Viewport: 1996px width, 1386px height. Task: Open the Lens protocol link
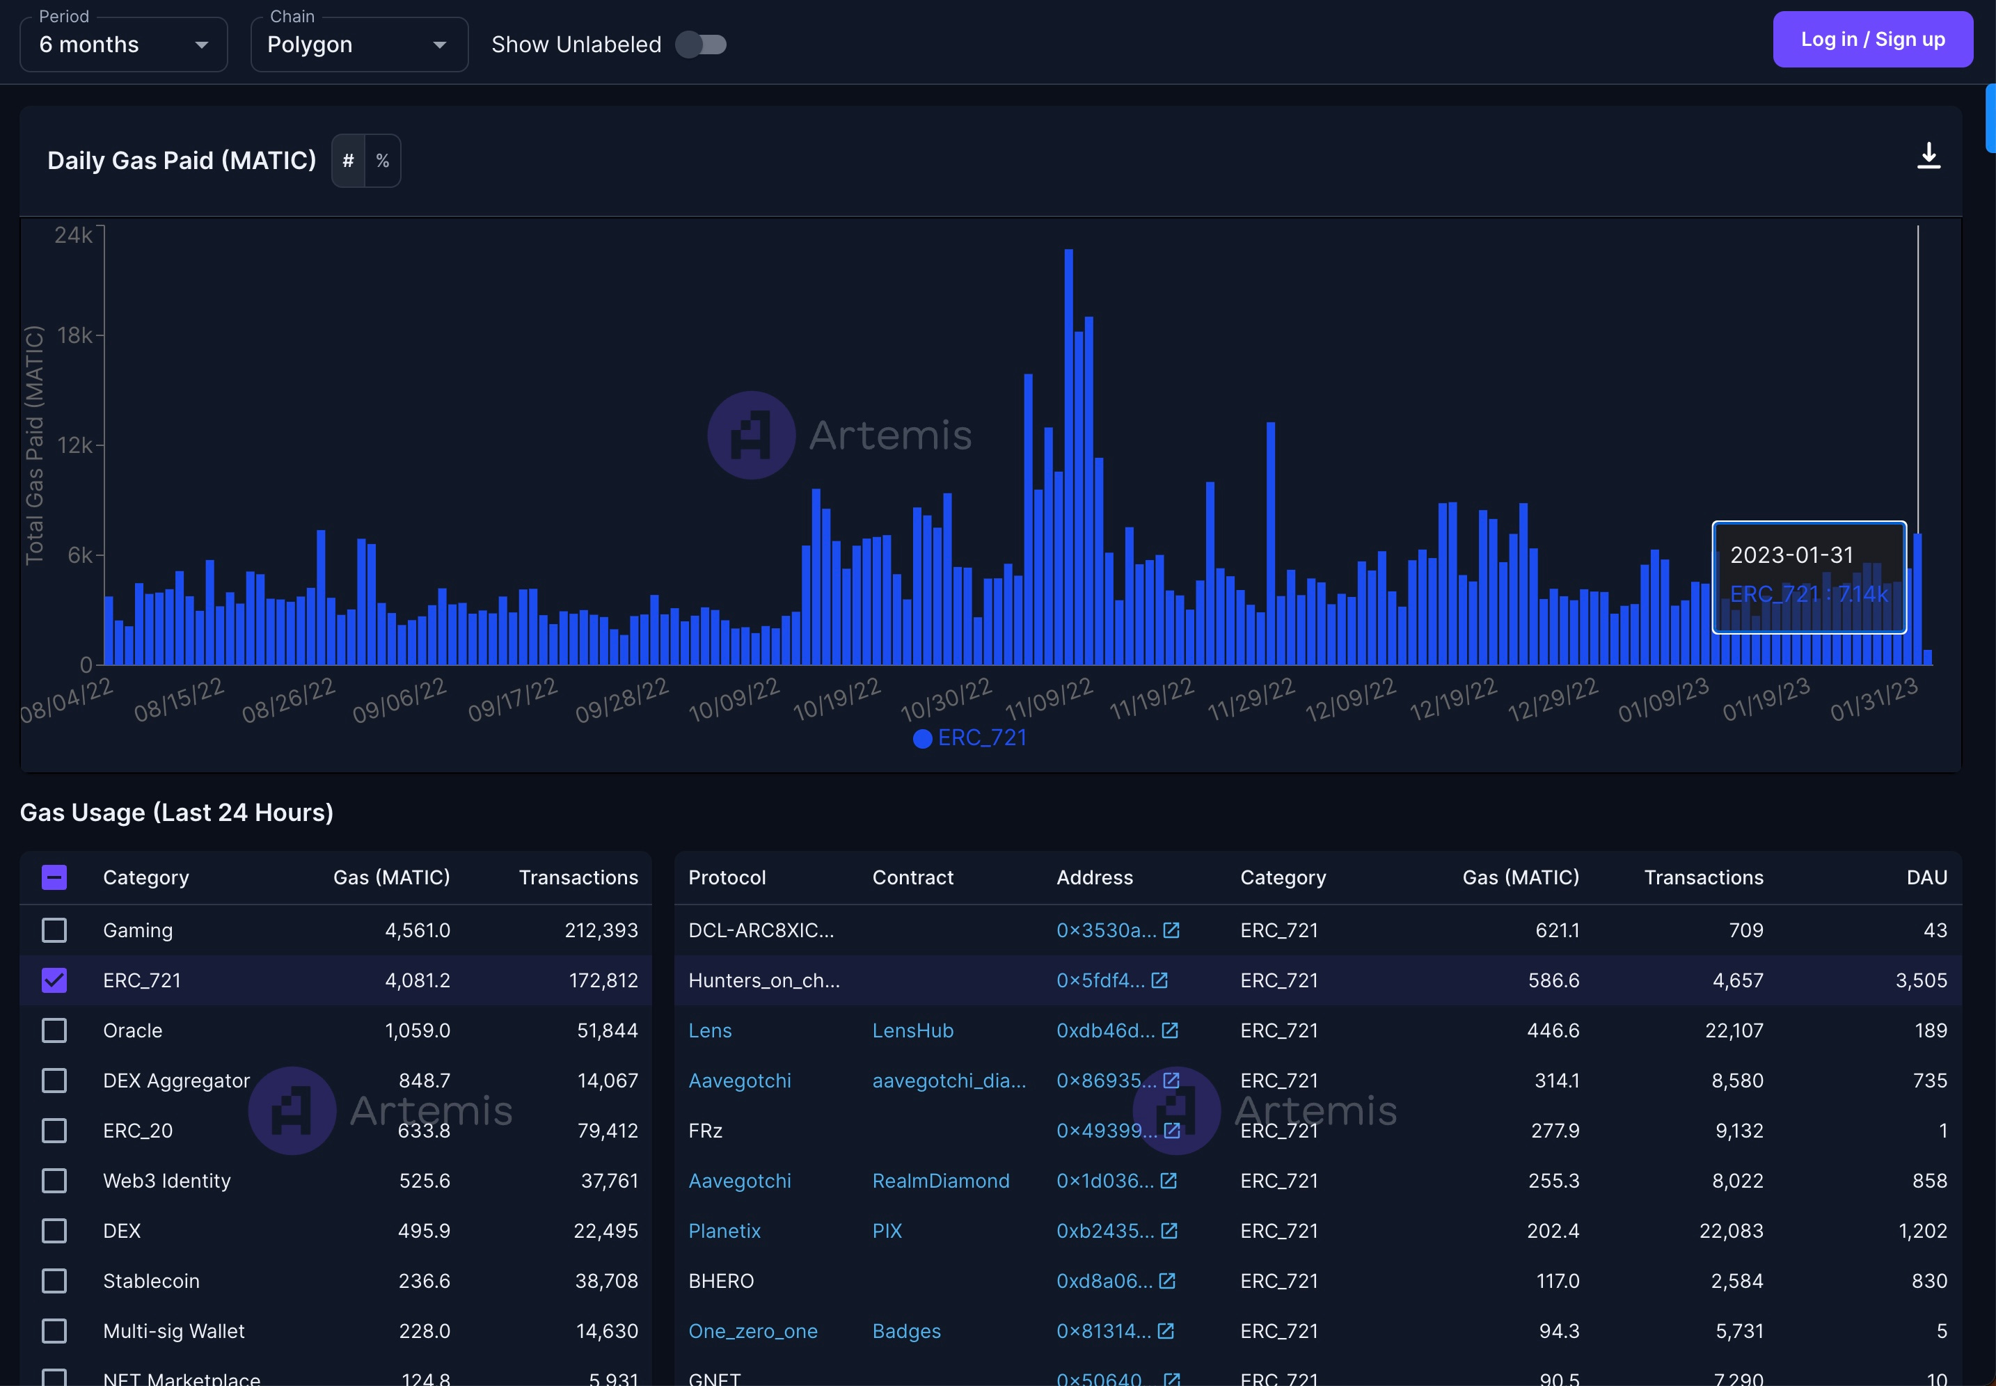[710, 1030]
